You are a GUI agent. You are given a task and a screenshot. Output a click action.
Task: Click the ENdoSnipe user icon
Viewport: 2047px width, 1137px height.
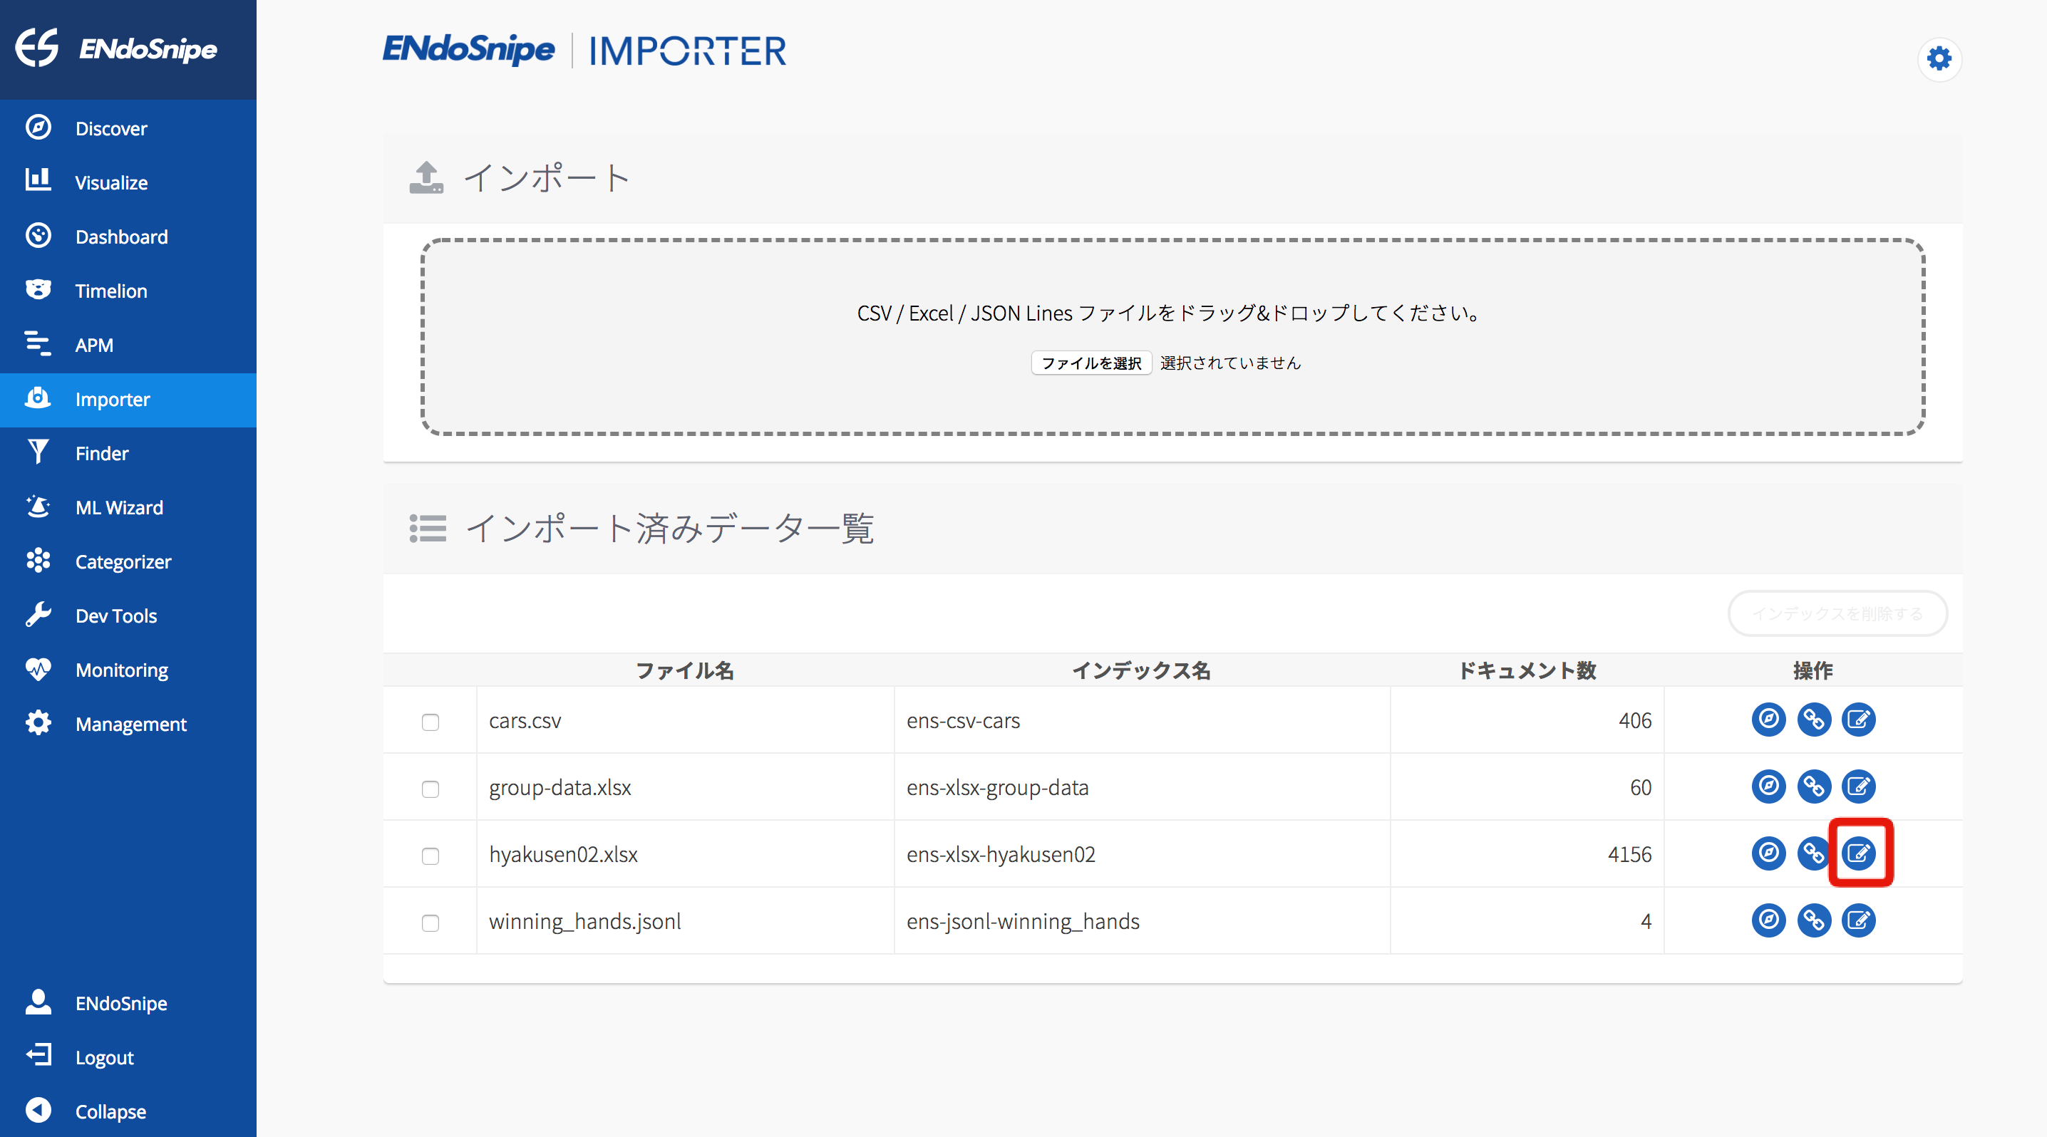[37, 1002]
